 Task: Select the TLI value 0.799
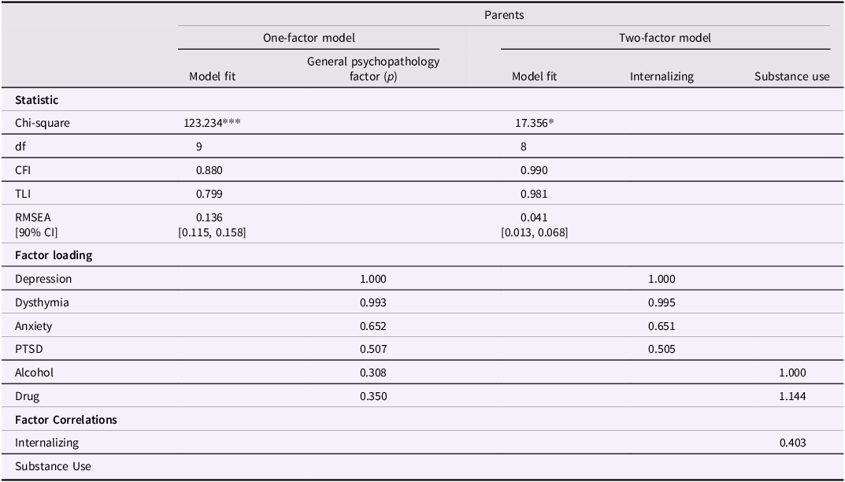[x=212, y=194]
